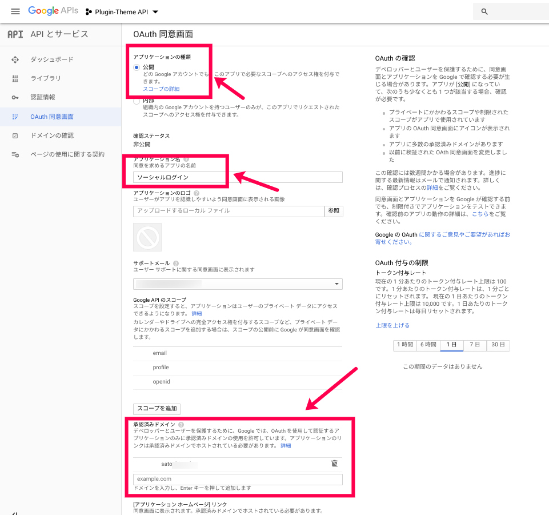
Task: Click the 上限を上げる link
Action: pos(392,325)
